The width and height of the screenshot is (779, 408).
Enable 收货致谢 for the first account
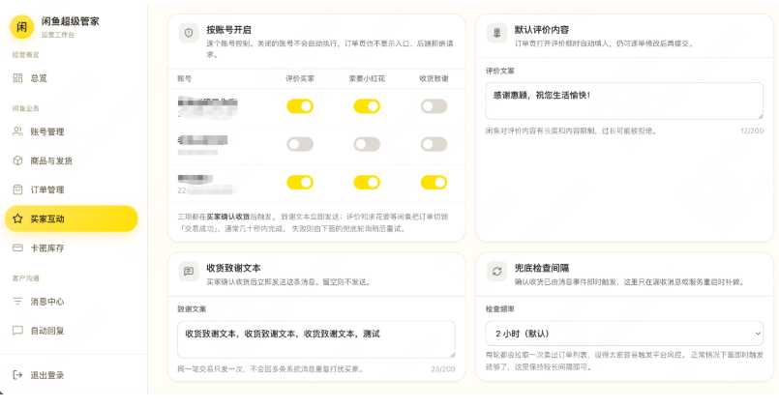pos(434,106)
